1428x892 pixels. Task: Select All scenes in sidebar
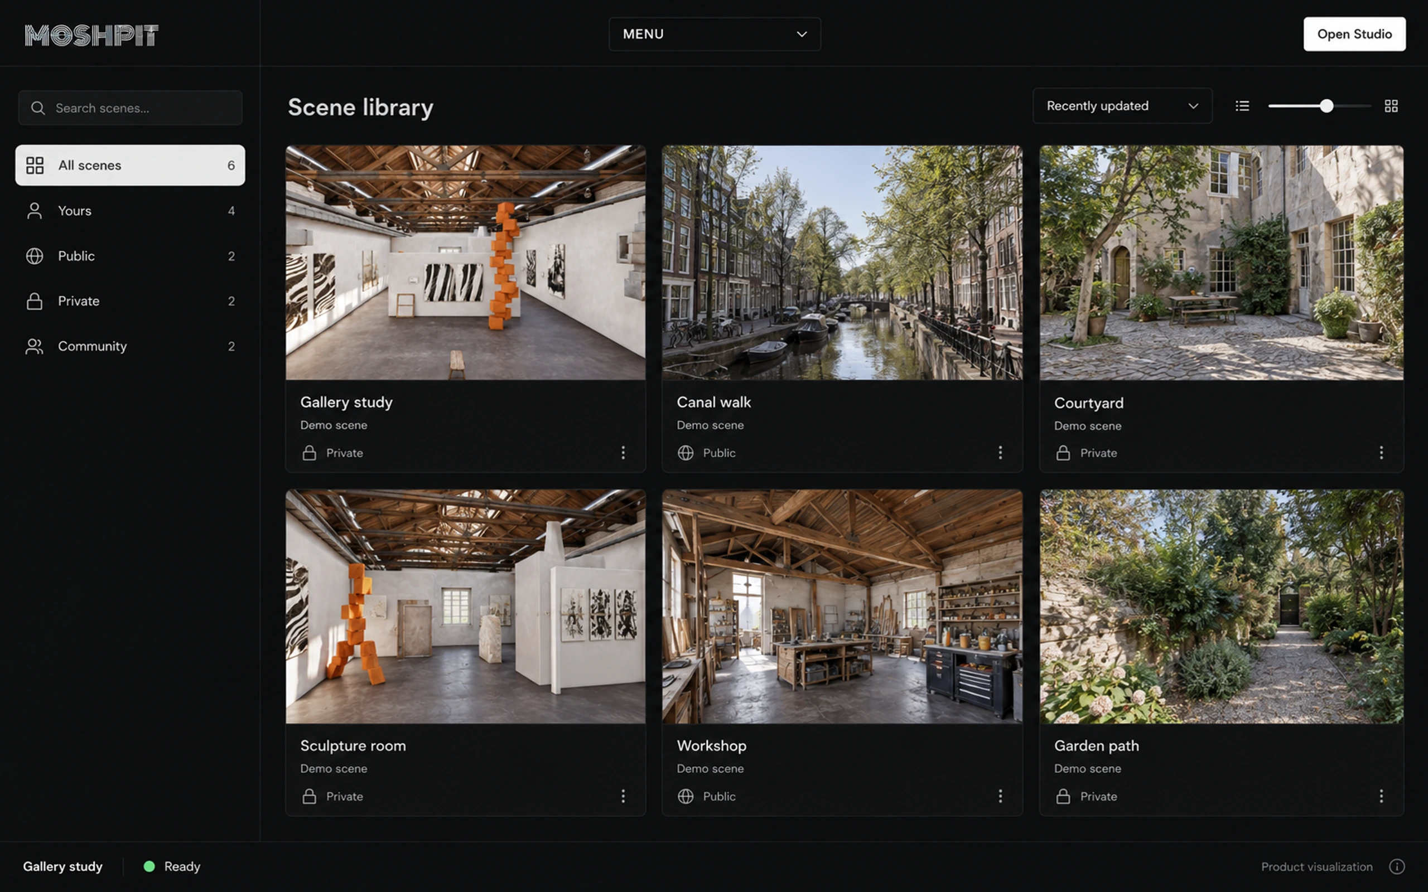[x=131, y=165]
